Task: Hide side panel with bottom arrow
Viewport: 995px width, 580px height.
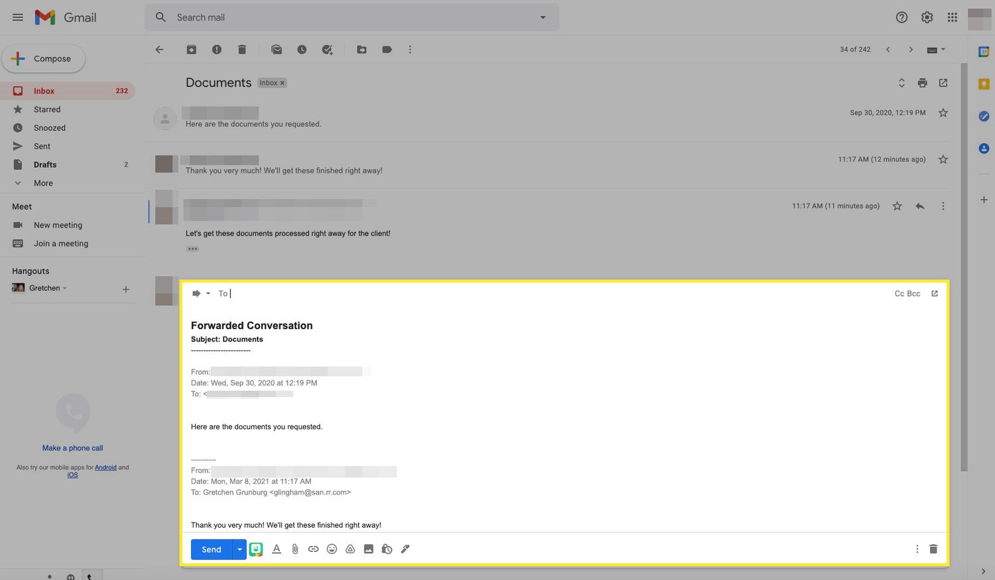Action: 983,571
